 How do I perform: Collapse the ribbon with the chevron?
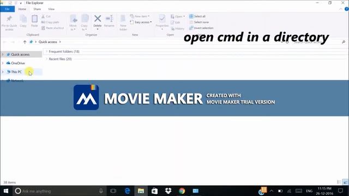point(341,9)
